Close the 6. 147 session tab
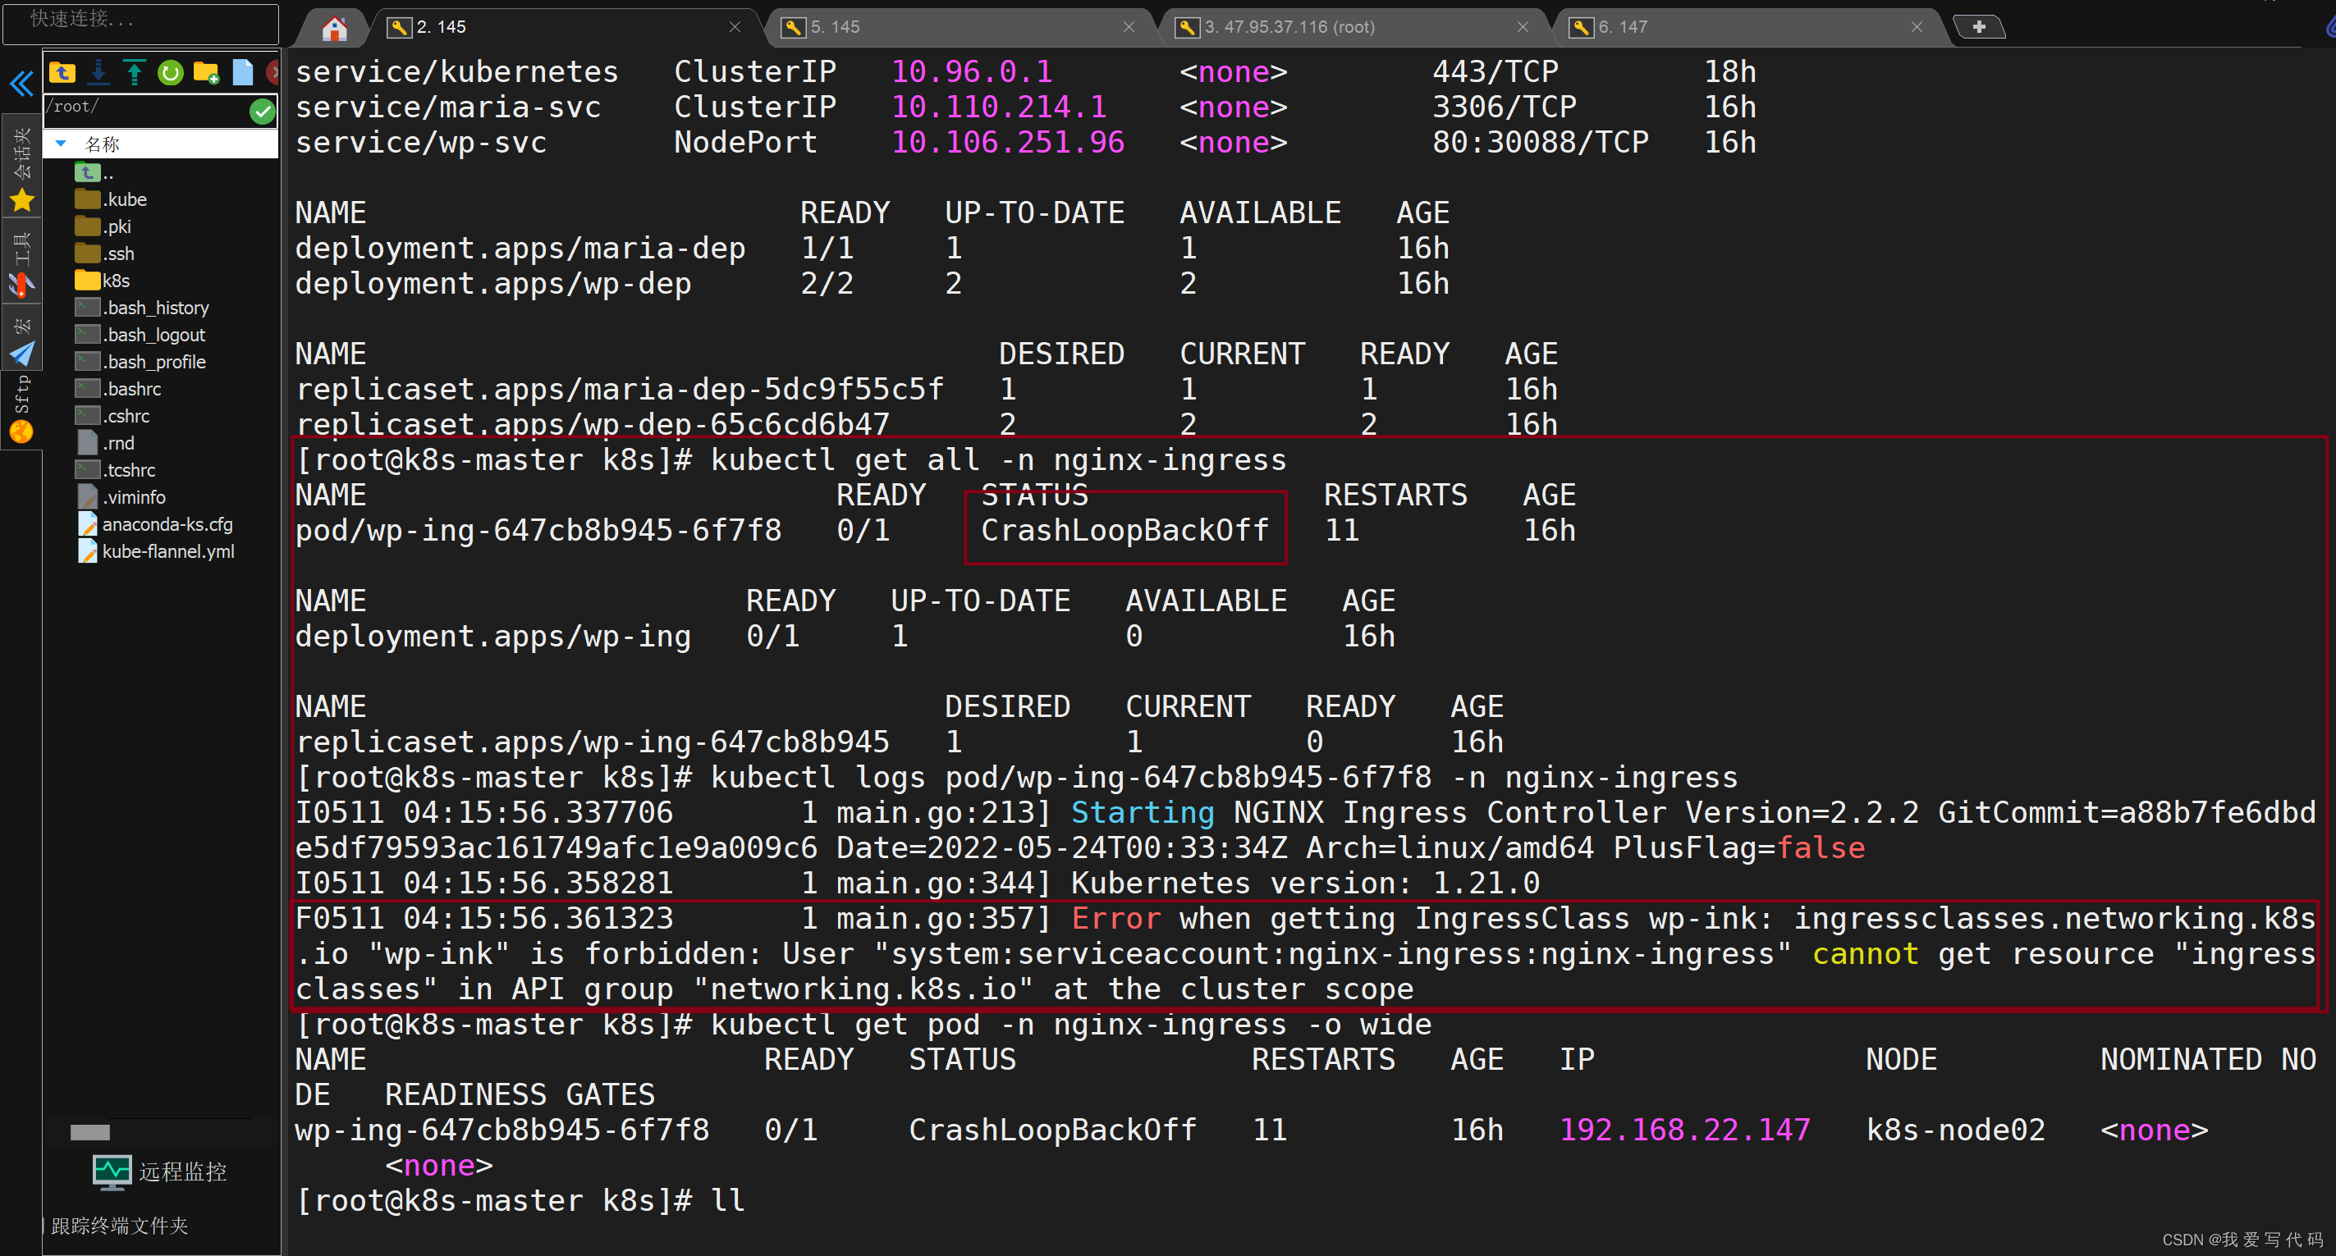The width and height of the screenshot is (2336, 1256). pyautogui.click(x=1916, y=27)
